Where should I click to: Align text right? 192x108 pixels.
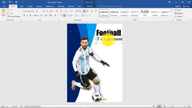pyautogui.click(x=67, y=15)
